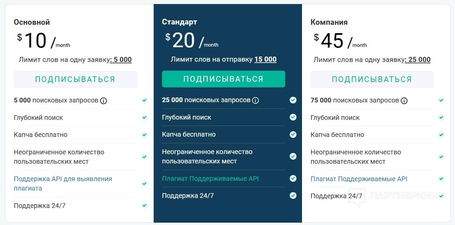Click info icon beside 5 000 поисковых запросов

click(x=103, y=100)
